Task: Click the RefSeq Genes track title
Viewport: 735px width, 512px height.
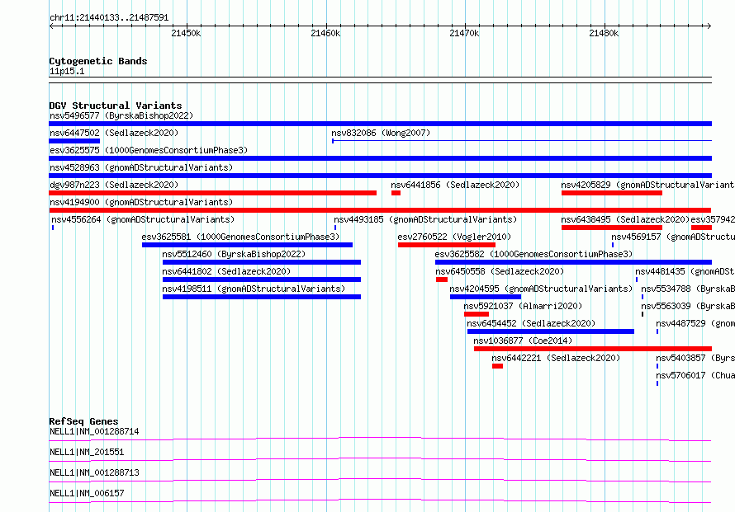Action: coord(83,421)
